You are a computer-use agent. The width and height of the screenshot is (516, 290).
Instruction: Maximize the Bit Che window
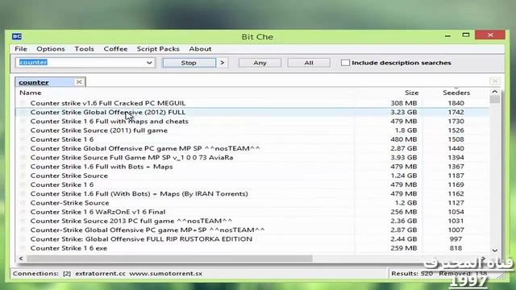click(x=466, y=35)
